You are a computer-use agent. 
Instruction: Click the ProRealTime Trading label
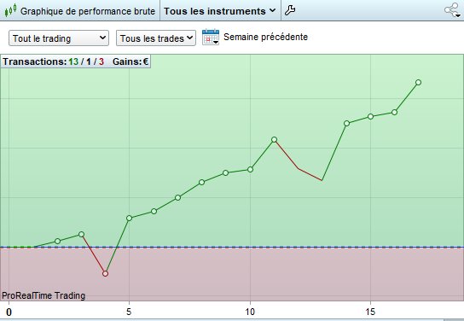[43, 295]
